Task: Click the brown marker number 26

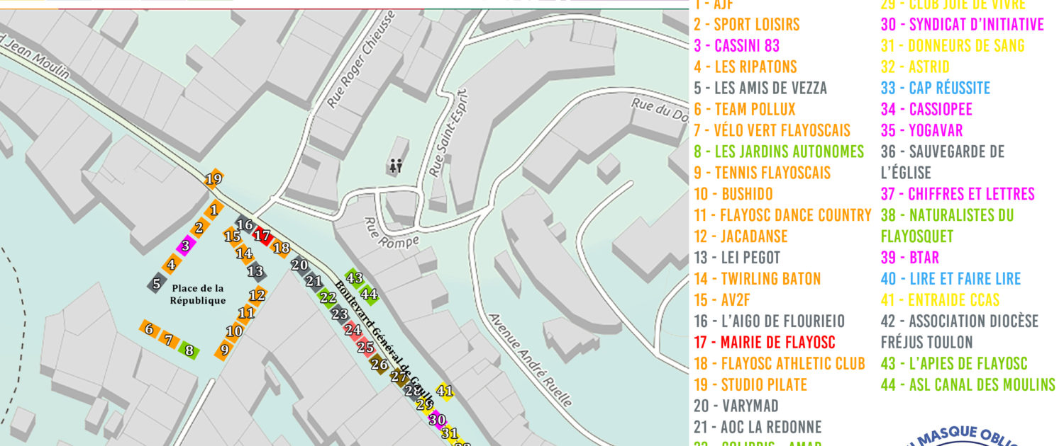Action: point(379,365)
